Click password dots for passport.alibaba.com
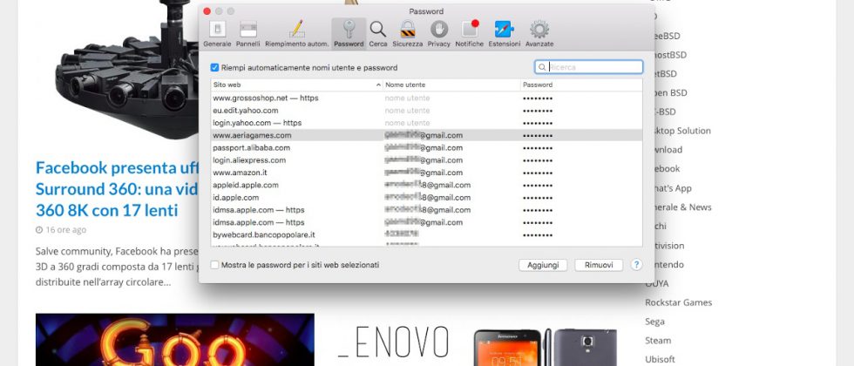The width and height of the screenshot is (854, 366). (538, 148)
